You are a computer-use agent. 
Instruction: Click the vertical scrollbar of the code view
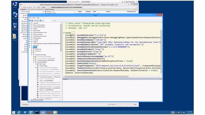(x=161, y=51)
